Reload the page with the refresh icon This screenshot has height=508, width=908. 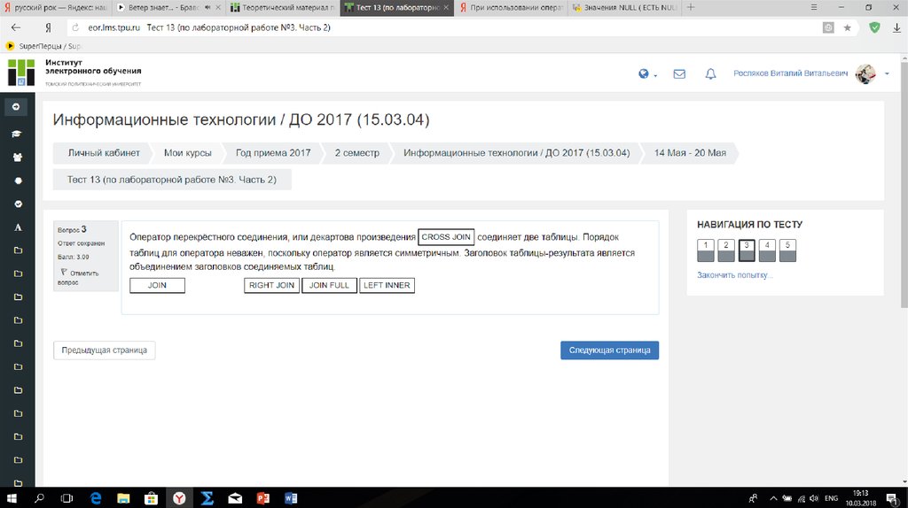[75, 27]
